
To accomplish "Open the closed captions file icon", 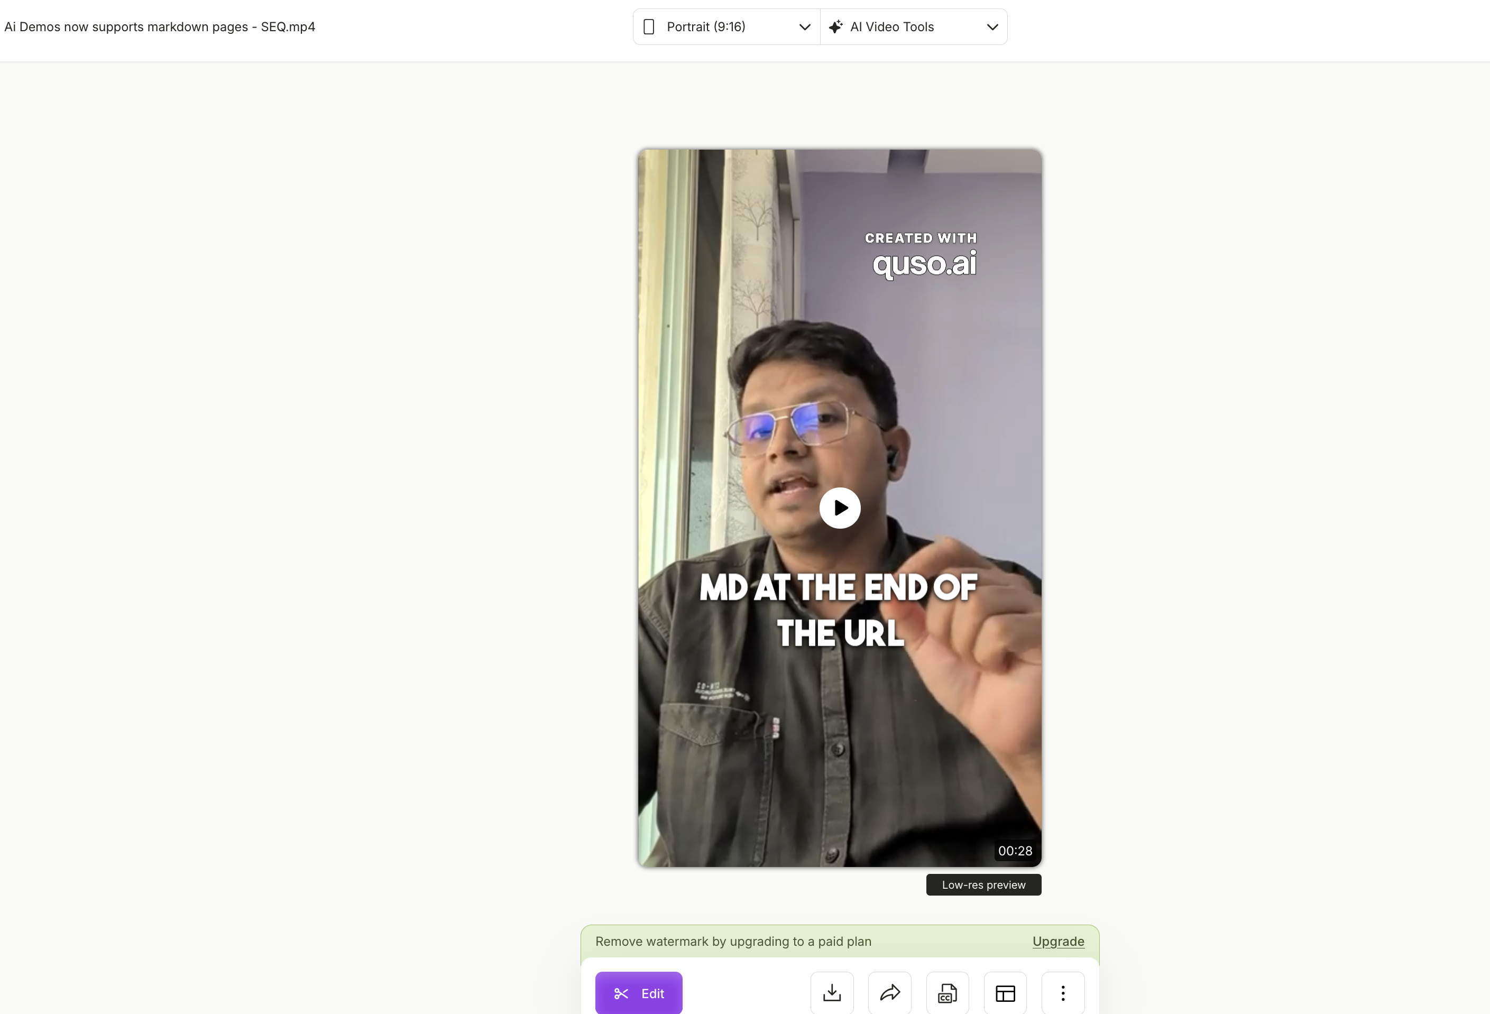I will 947,993.
